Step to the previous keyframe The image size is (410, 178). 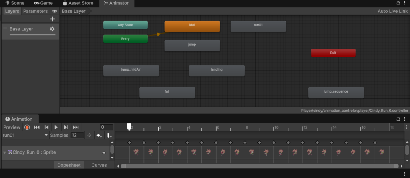pyautogui.click(x=46, y=127)
